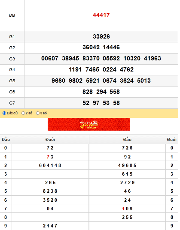The height and width of the screenshot is (230, 180).
Task: Click G4 number 1191
Action: (x=75, y=69)
